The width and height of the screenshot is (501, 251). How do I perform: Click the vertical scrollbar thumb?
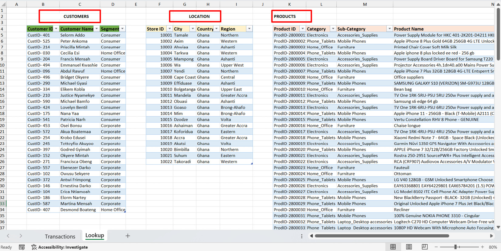[x=498, y=34]
